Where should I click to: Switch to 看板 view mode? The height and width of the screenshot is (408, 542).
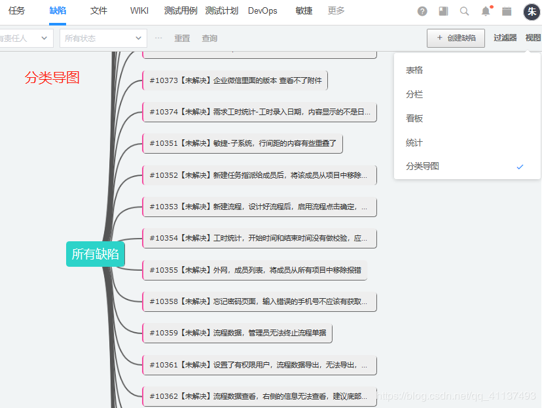pyautogui.click(x=413, y=118)
